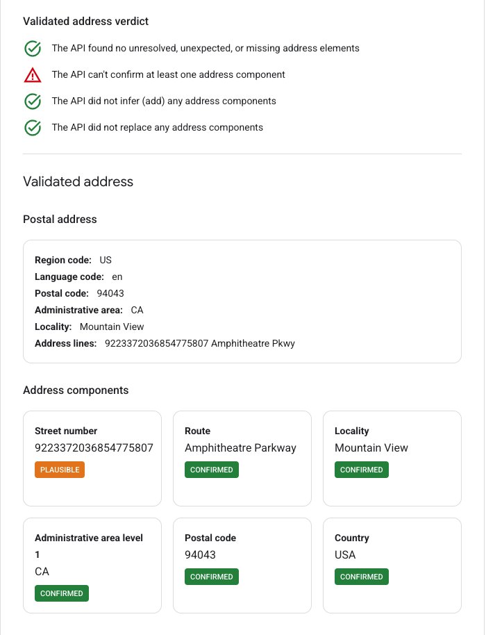This screenshot has width=486, height=635.
Task: Click the Address components heading
Action: [x=76, y=390]
